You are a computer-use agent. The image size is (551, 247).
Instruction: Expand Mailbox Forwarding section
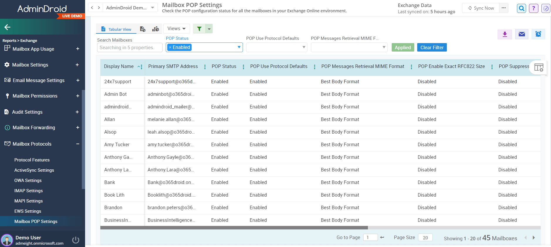[78, 127]
